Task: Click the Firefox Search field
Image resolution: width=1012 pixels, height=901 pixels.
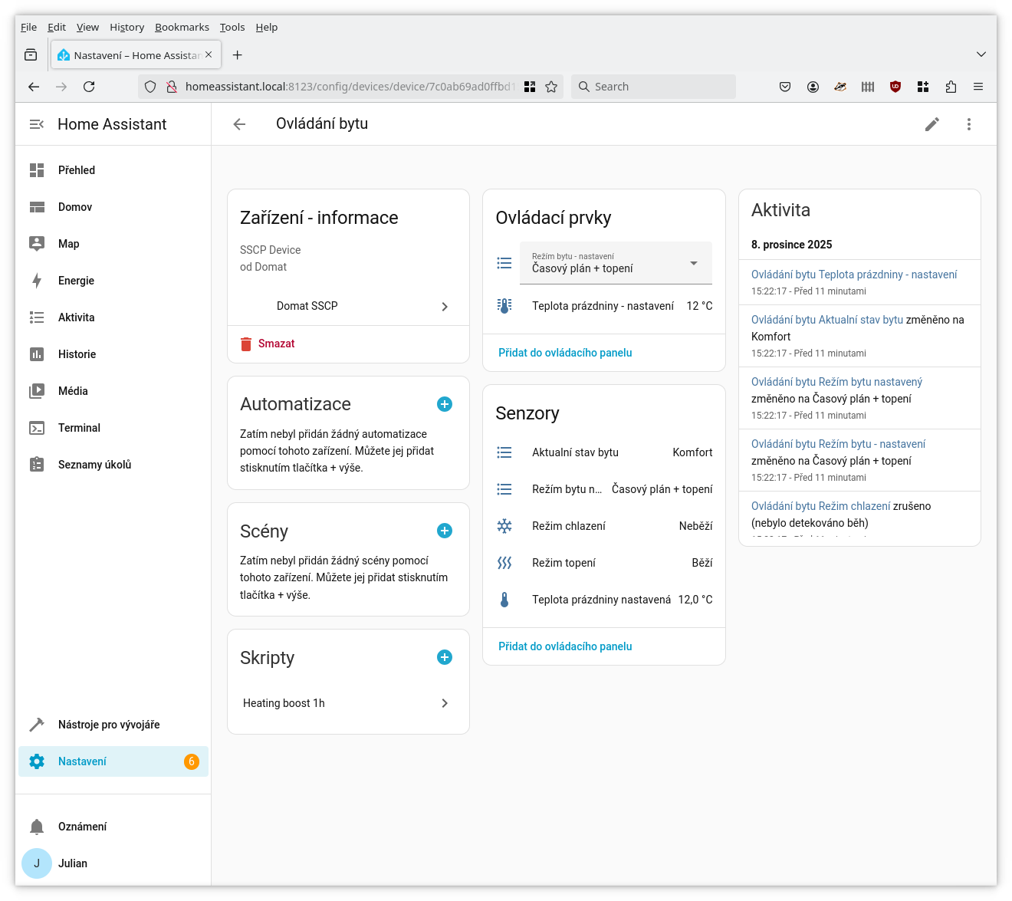Action: 653,87
